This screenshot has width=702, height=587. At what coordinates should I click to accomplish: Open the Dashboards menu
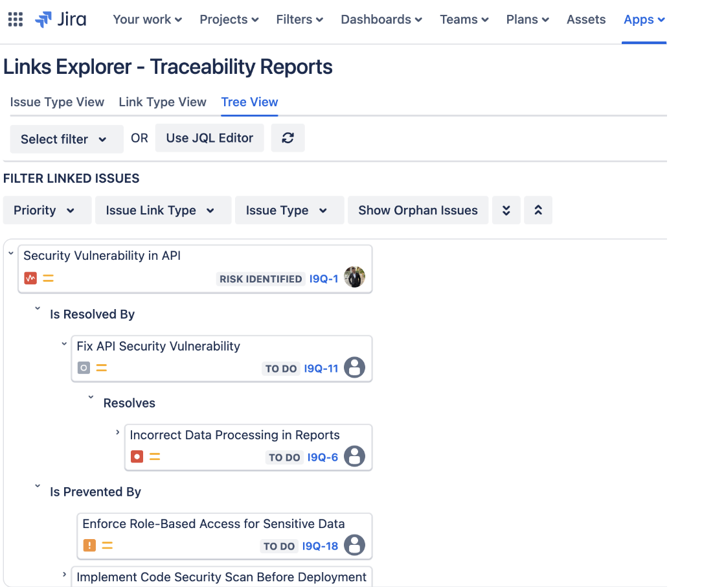tap(381, 19)
